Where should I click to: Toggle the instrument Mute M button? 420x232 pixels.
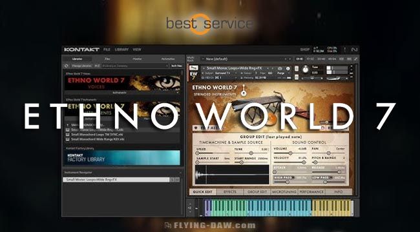tap(297, 77)
